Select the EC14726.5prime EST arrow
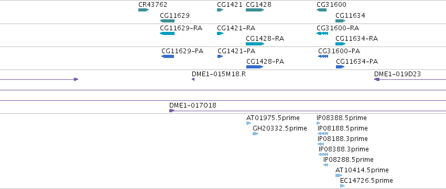The height and width of the screenshot is (189, 446). click(342, 186)
